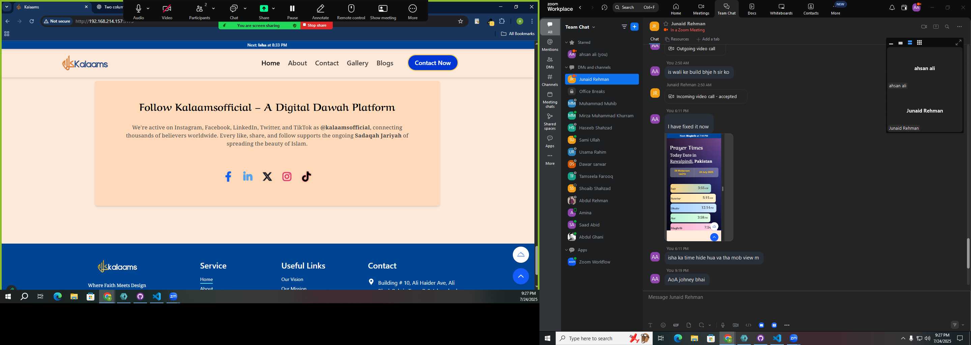Open the Zoom Meetings tab
Image resolution: width=971 pixels, height=345 pixels.
coord(701,9)
